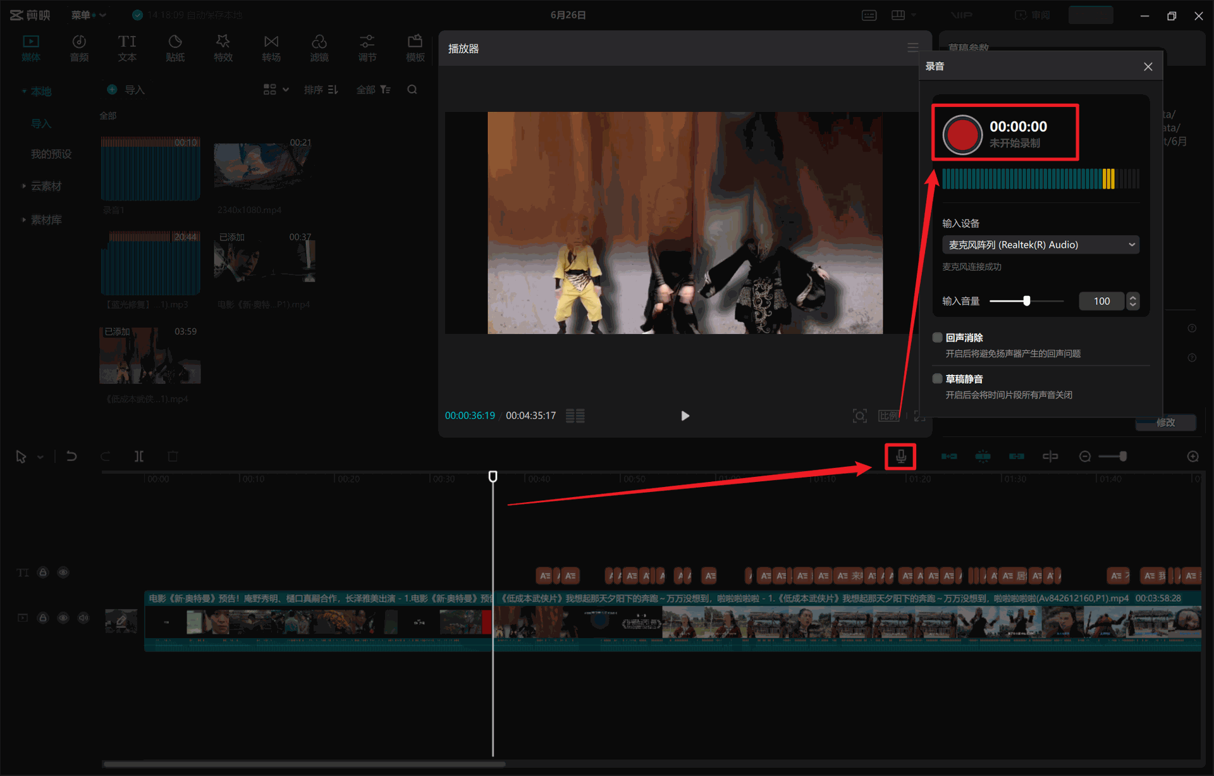Viewport: 1214px width, 776px height.
Task: Close the 录音 recording dialog
Action: click(x=1148, y=66)
